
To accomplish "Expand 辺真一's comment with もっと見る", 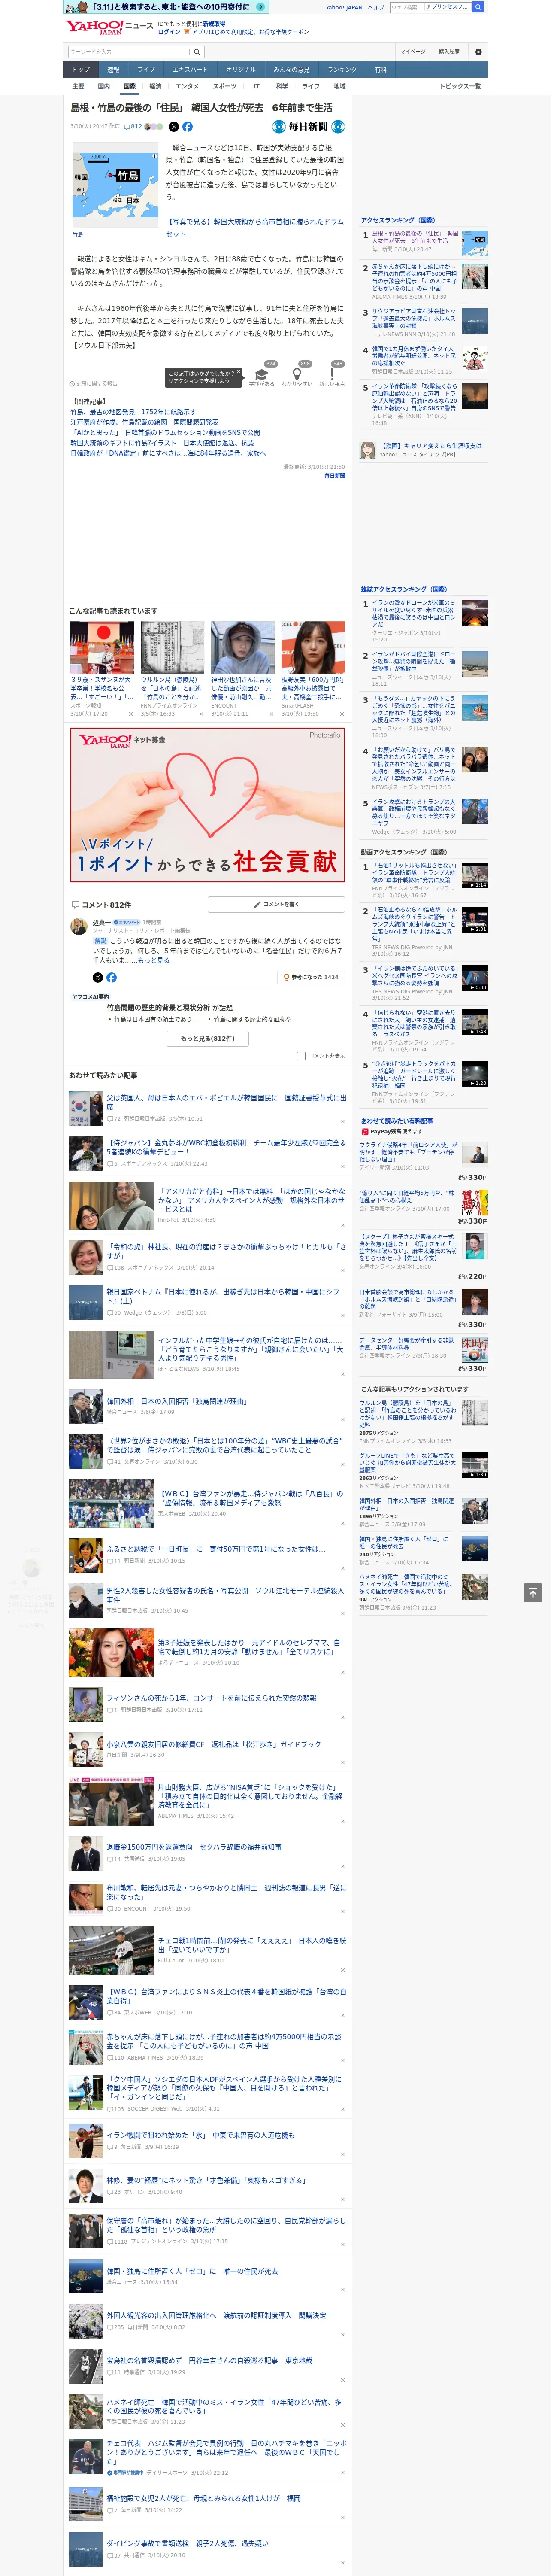I will (154, 961).
